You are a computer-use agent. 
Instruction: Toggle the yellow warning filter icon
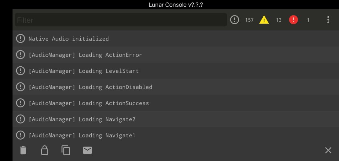264,20
